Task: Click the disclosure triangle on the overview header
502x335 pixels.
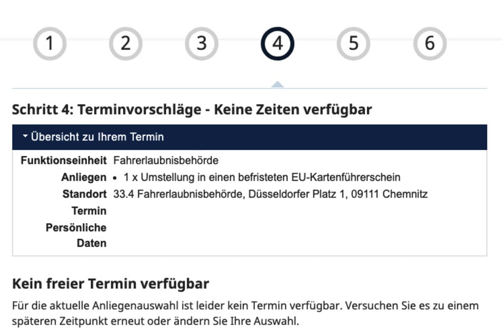Action: pyautogui.click(x=25, y=135)
